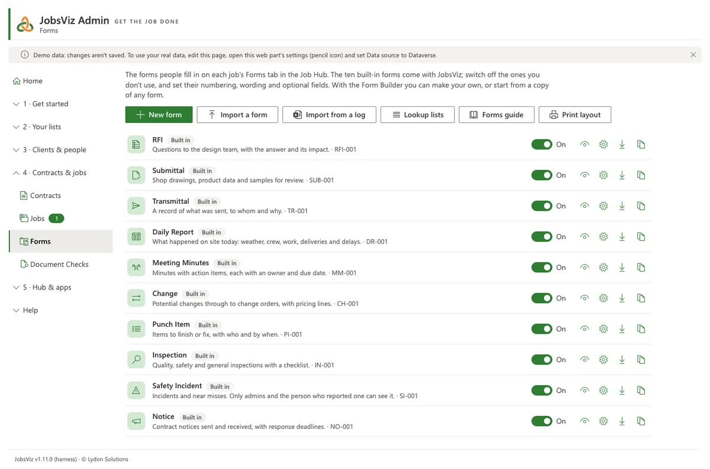710x469 pixels.
Task: Open the Forms guide
Action: point(496,115)
